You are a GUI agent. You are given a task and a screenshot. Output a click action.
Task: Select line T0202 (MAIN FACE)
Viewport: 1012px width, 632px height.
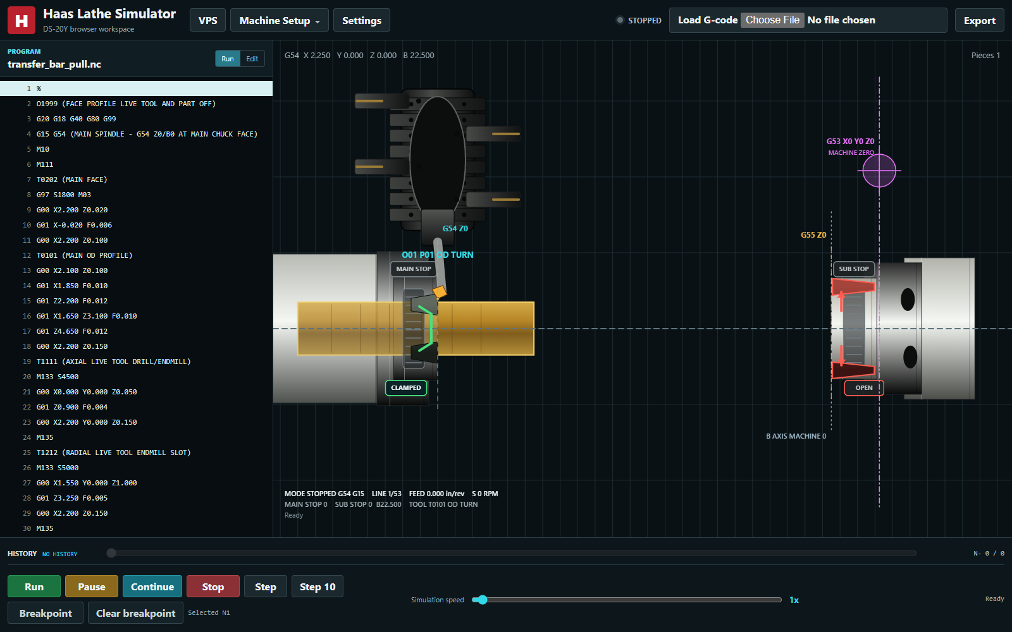pos(136,179)
